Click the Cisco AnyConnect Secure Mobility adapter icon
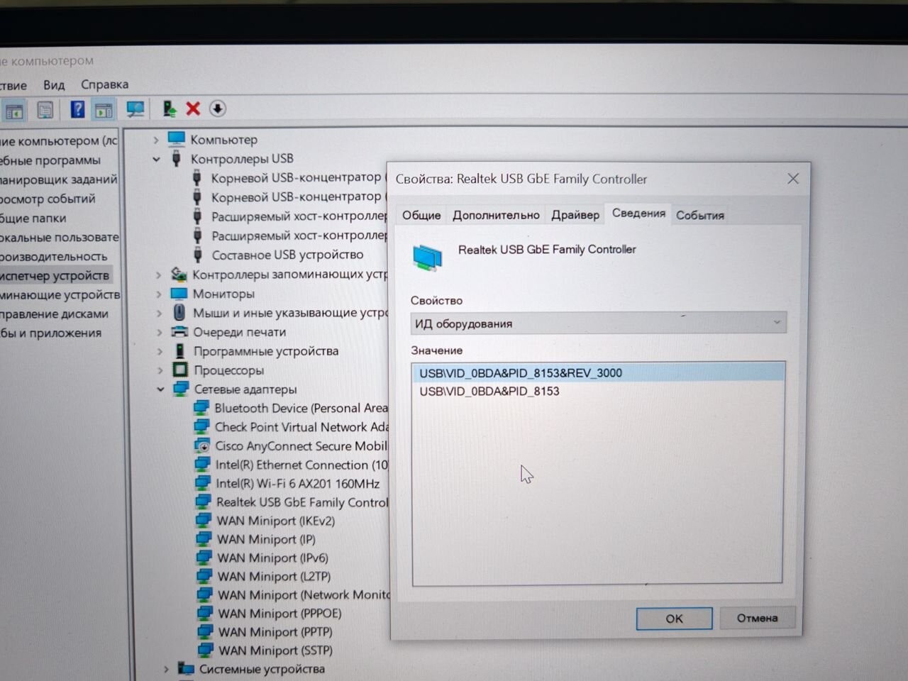Image resolution: width=908 pixels, height=681 pixels. pos(202,446)
